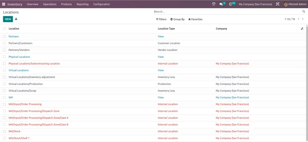This screenshot has height=142, width=308.
Task: Click the Production location type cell
Action: click(x=164, y=84)
